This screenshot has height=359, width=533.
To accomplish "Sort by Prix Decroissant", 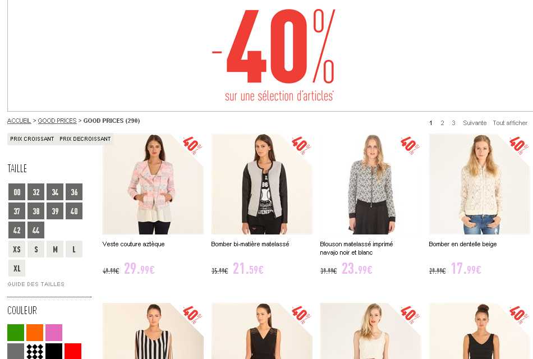I will (x=85, y=139).
